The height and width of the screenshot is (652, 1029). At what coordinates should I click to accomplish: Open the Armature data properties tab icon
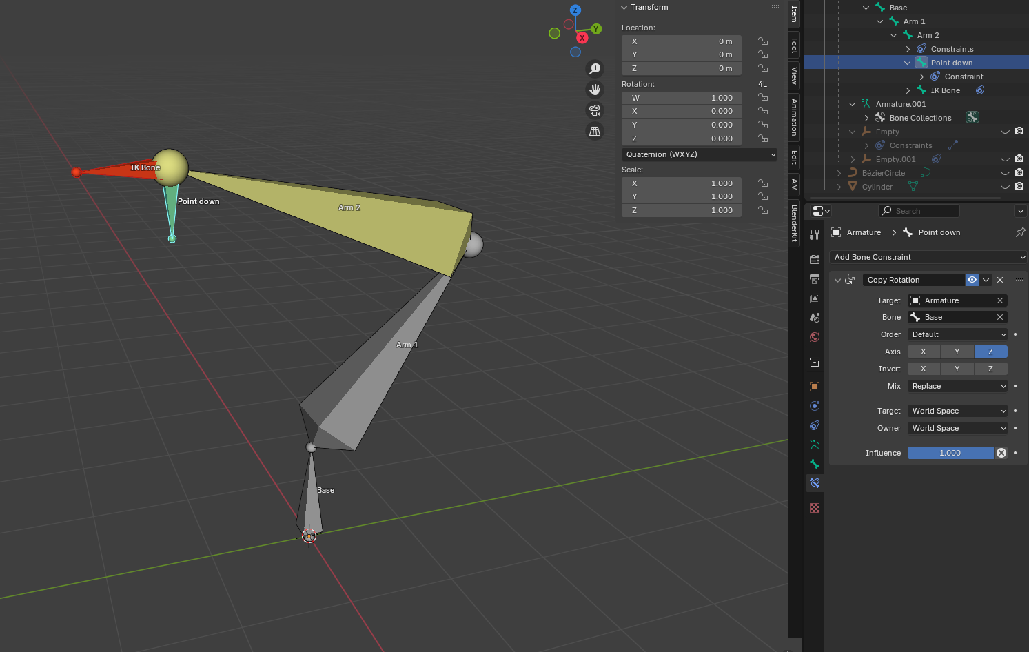pyautogui.click(x=815, y=445)
